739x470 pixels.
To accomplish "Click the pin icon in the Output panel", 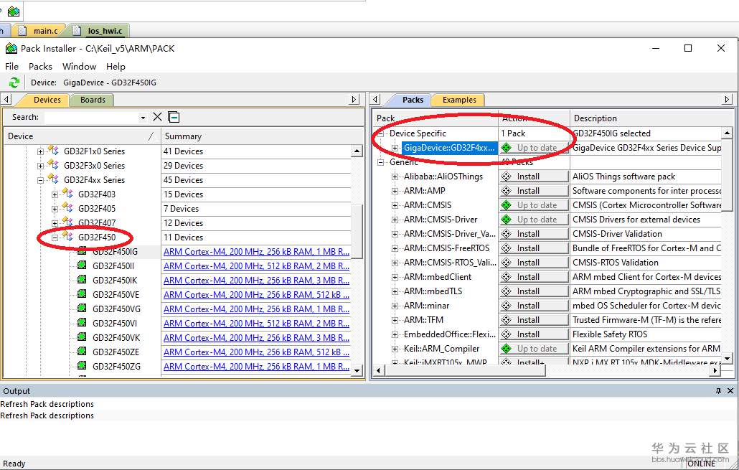I will click(x=718, y=391).
